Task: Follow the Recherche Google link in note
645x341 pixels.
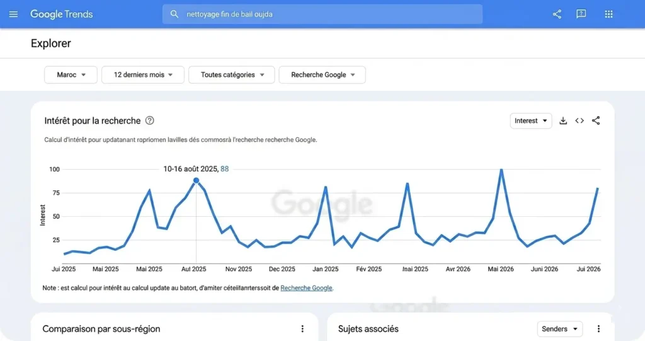Action: coord(307,288)
